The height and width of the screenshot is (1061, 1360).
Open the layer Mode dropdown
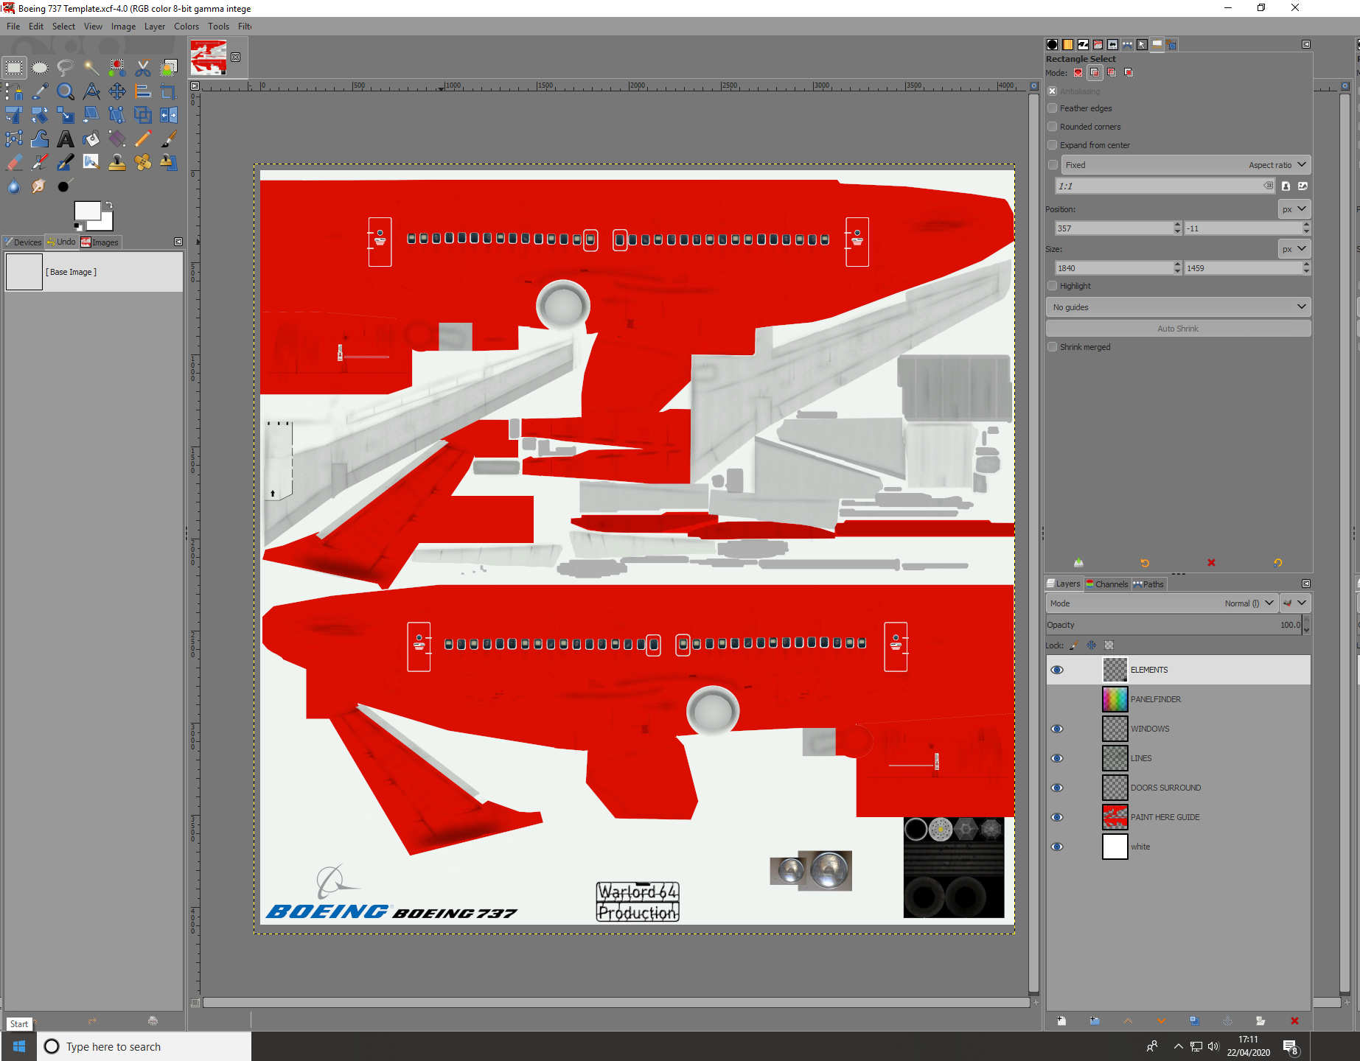click(1246, 603)
